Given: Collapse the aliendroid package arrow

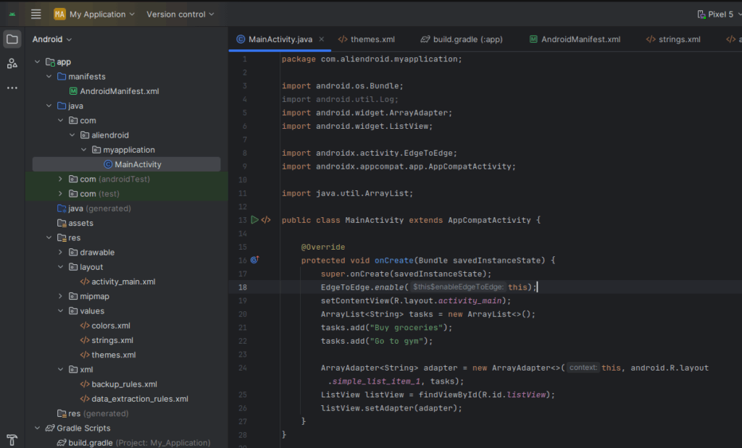Looking at the screenshot, I should click(x=72, y=135).
